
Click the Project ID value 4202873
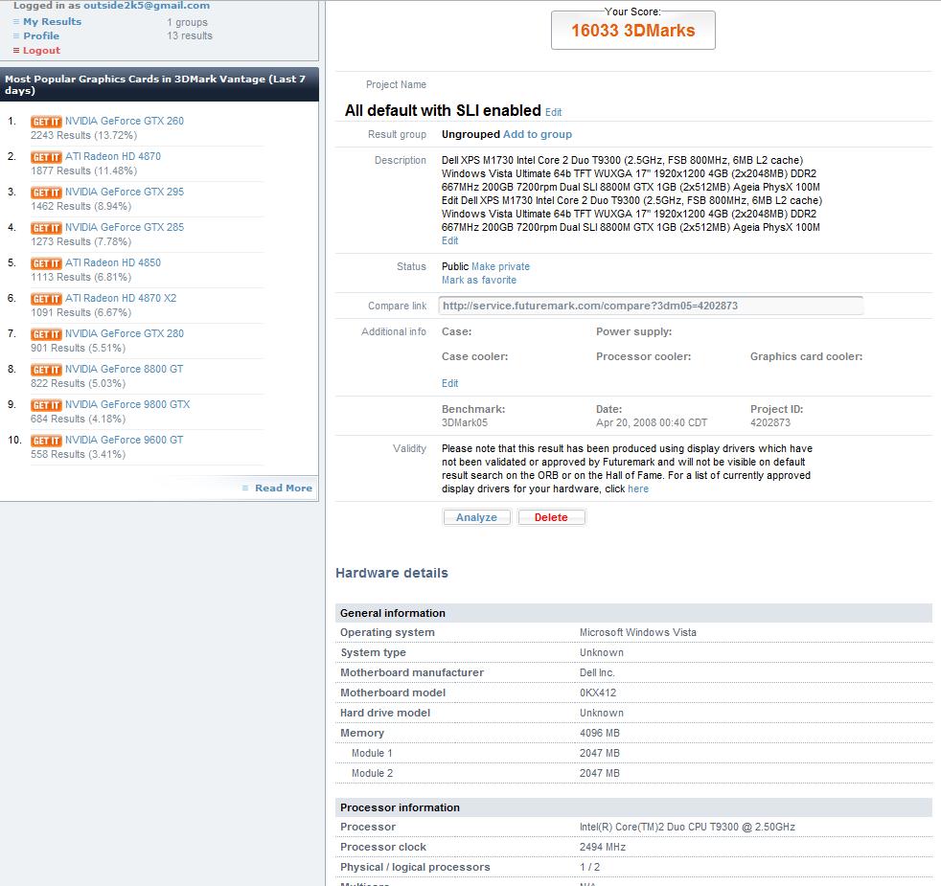[x=770, y=423]
